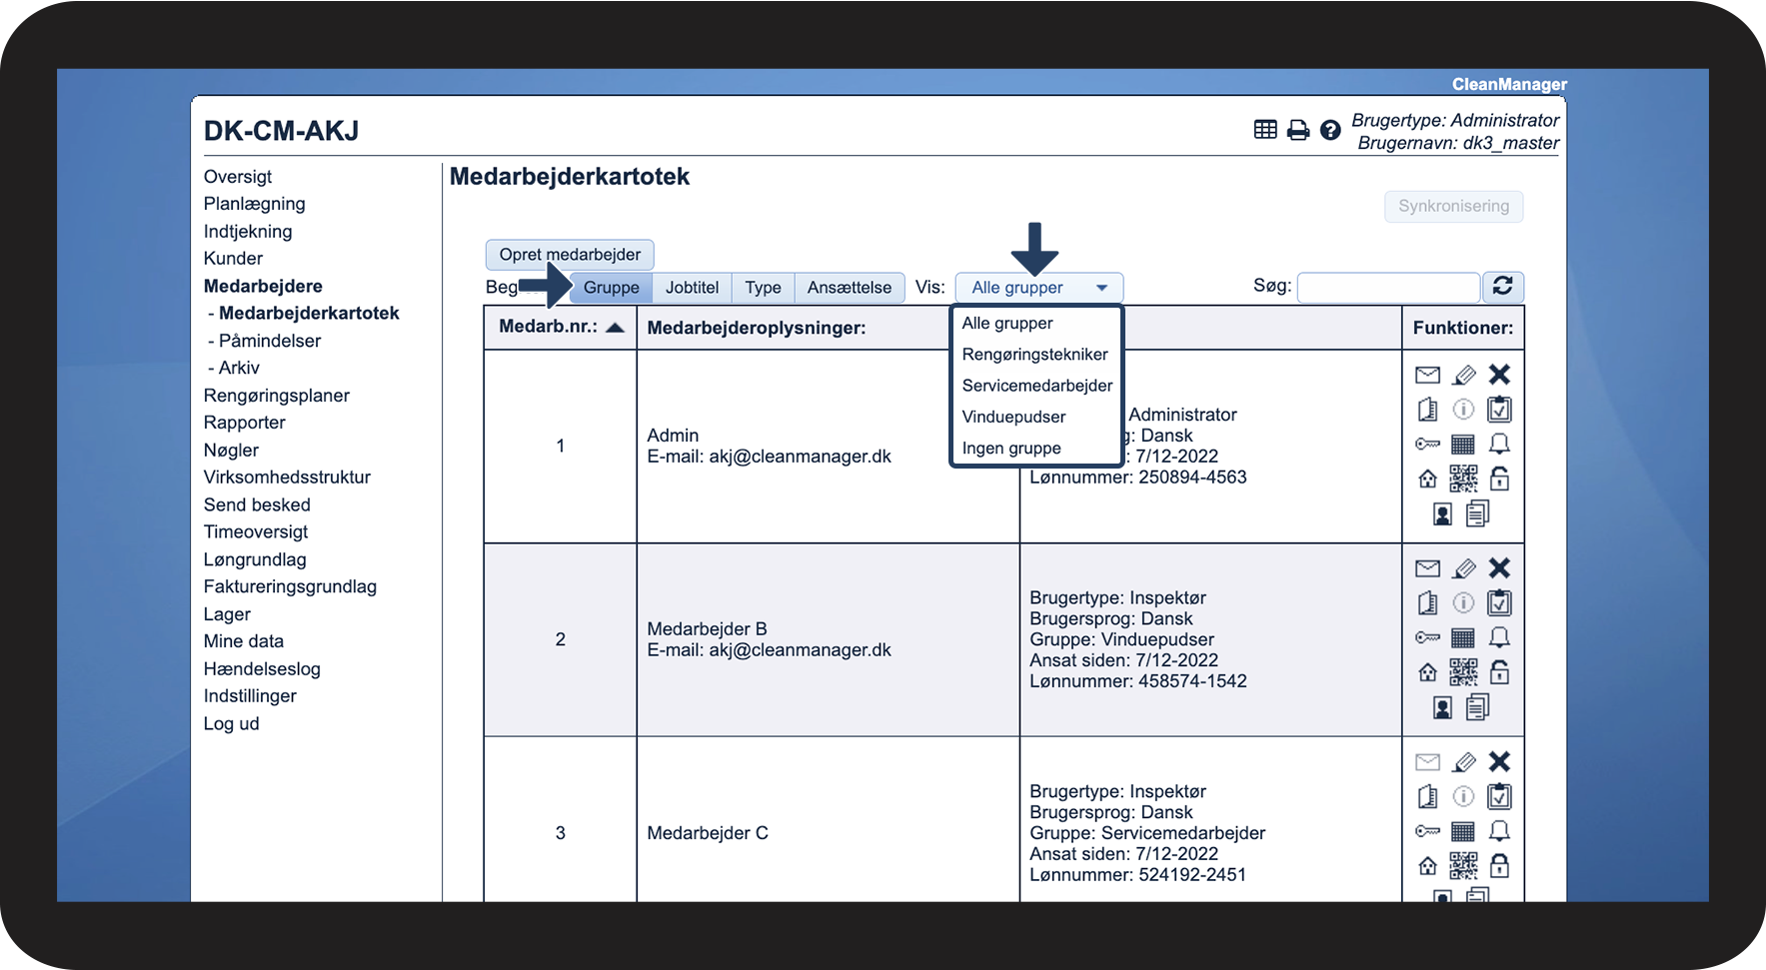This screenshot has width=1766, height=970.
Task: Switch to the Gruppe filter tab
Action: (x=612, y=288)
